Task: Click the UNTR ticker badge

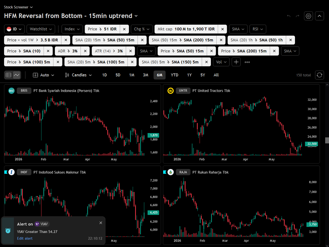Action: [183, 91]
